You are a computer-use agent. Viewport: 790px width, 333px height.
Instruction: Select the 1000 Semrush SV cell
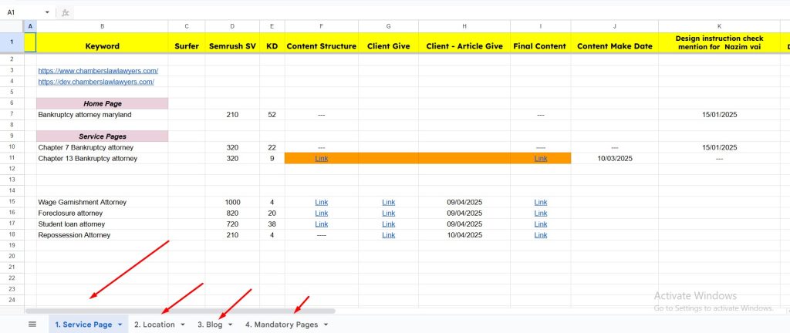232,202
